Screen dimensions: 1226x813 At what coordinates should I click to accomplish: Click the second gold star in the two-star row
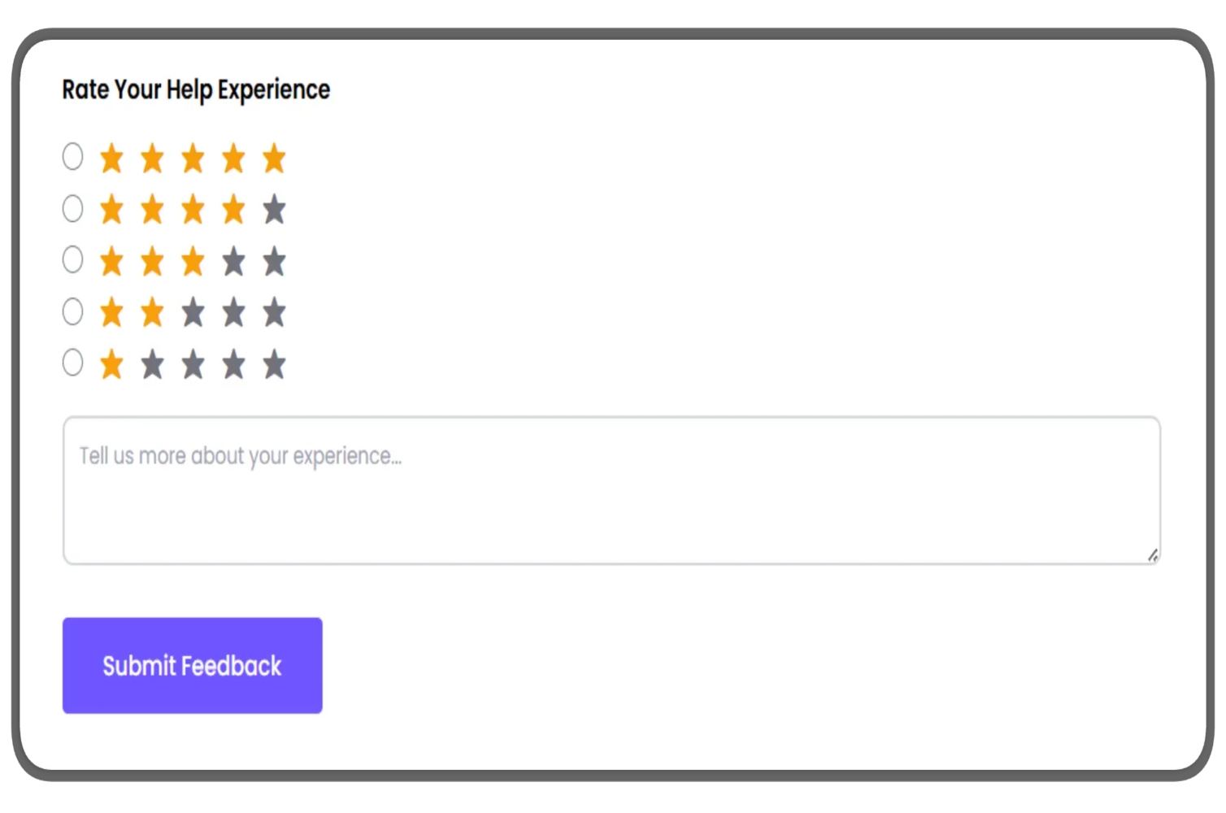pos(152,312)
